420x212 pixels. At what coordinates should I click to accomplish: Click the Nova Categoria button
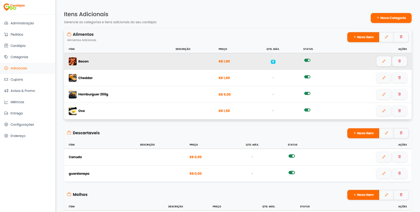(391, 18)
